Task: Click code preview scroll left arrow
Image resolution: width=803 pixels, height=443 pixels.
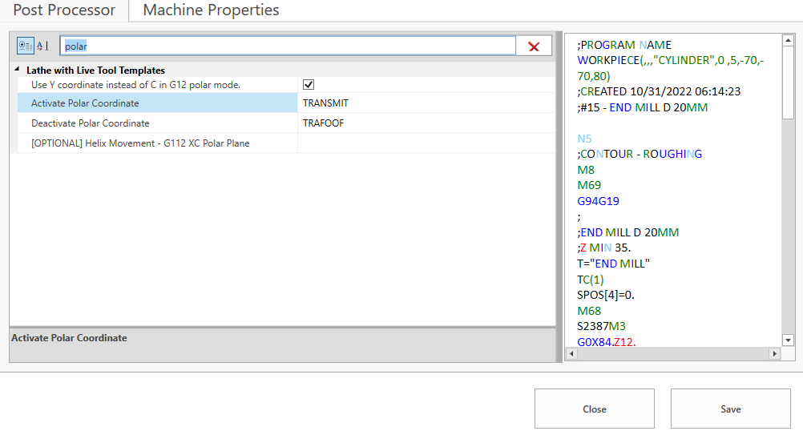Action: pyautogui.click(x=571, y=353)
